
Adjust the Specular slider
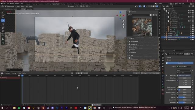click(x=185, y=97)
